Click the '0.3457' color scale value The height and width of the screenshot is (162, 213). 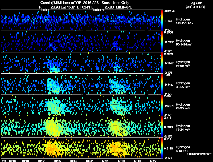(169, 85)
